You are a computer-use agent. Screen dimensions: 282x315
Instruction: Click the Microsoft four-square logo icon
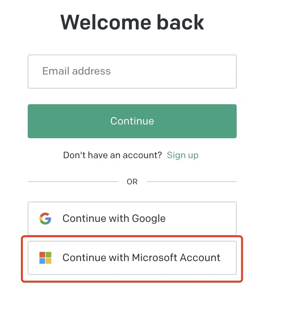pyautogui.click(x=45, y=258)
